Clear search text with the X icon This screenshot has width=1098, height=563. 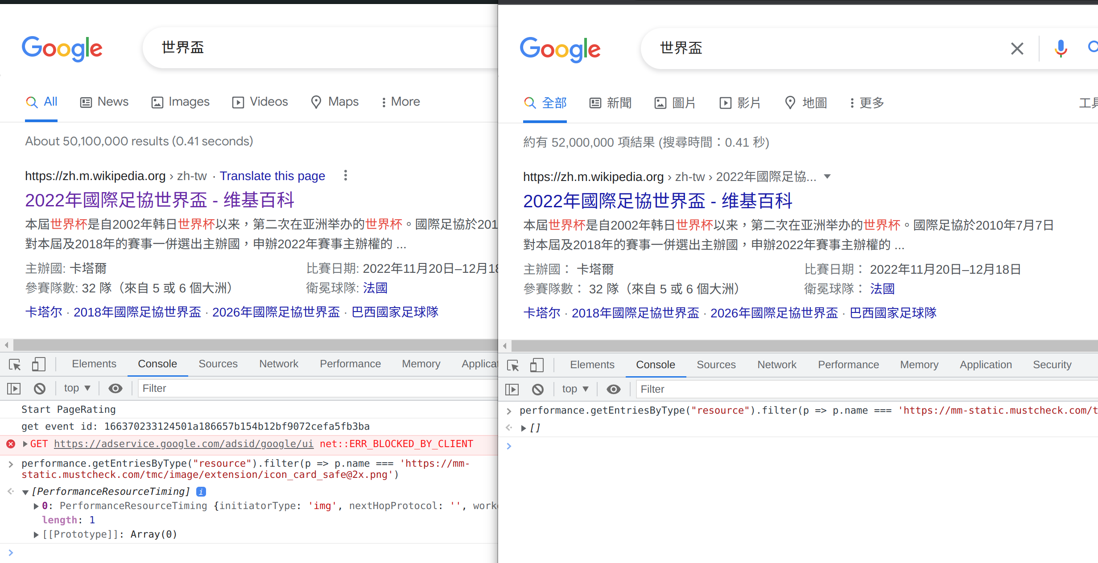1017,48
